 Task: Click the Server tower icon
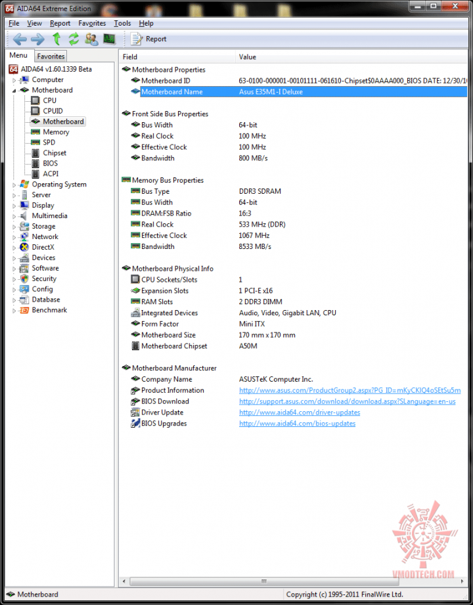24,195
